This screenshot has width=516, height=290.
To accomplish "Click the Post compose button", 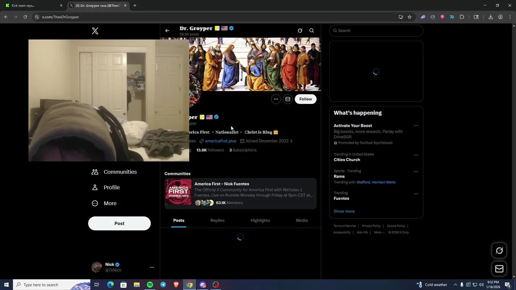I will point(119,224).
